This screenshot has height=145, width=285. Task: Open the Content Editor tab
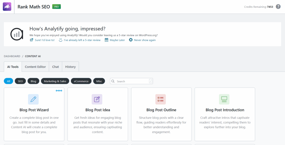pos(35,67)
